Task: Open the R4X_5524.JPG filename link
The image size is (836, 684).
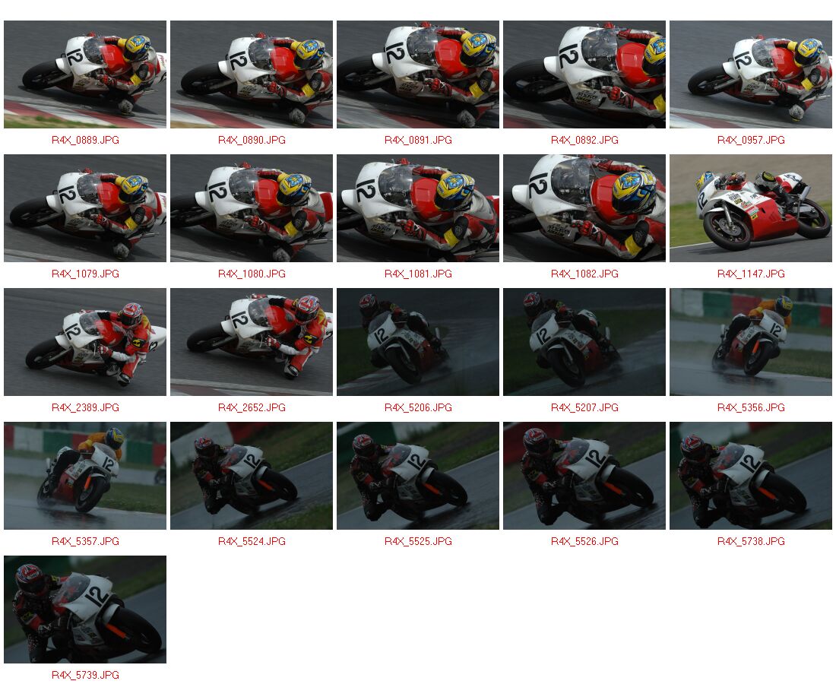Action: pyautogui.click(x=252, y=542)
